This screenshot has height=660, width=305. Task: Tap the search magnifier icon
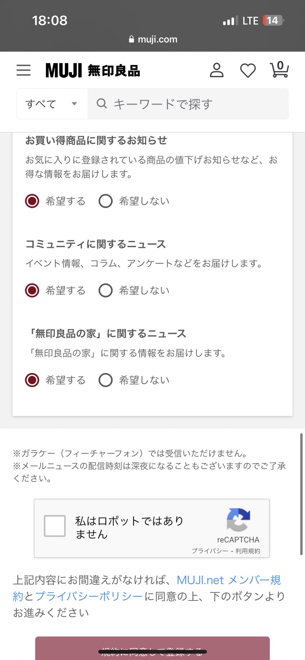[x=102, y=103]
